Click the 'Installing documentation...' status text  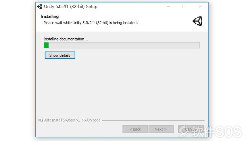coord(66,39)
